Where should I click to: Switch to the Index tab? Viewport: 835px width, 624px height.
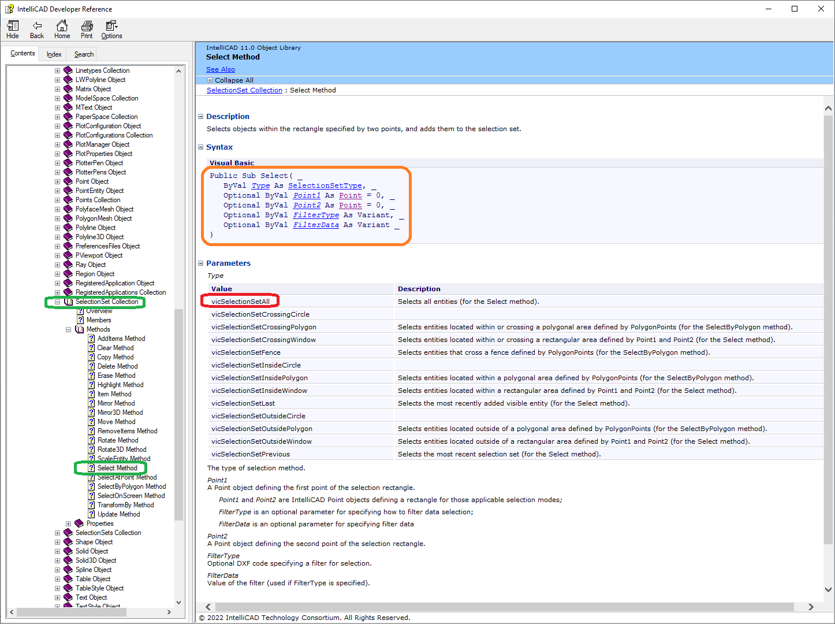point(54,54)
